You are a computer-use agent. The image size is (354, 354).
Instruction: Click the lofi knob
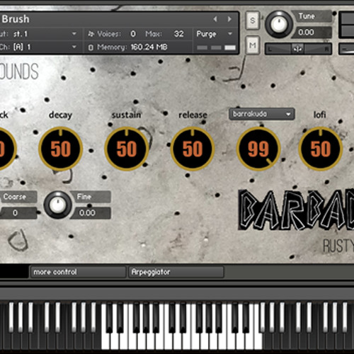(x=321, y=149)
